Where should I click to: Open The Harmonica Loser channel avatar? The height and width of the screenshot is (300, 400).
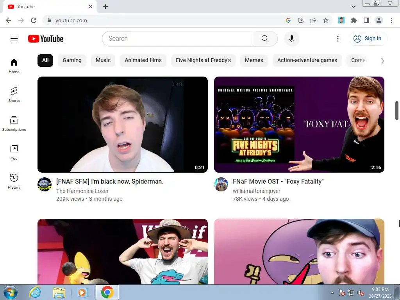point(45,184)
